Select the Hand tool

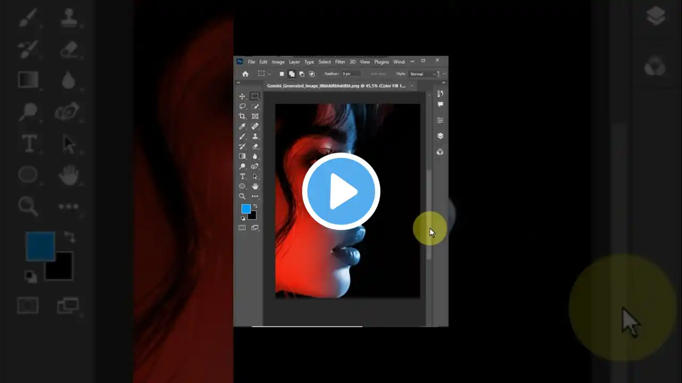point(255,186)
